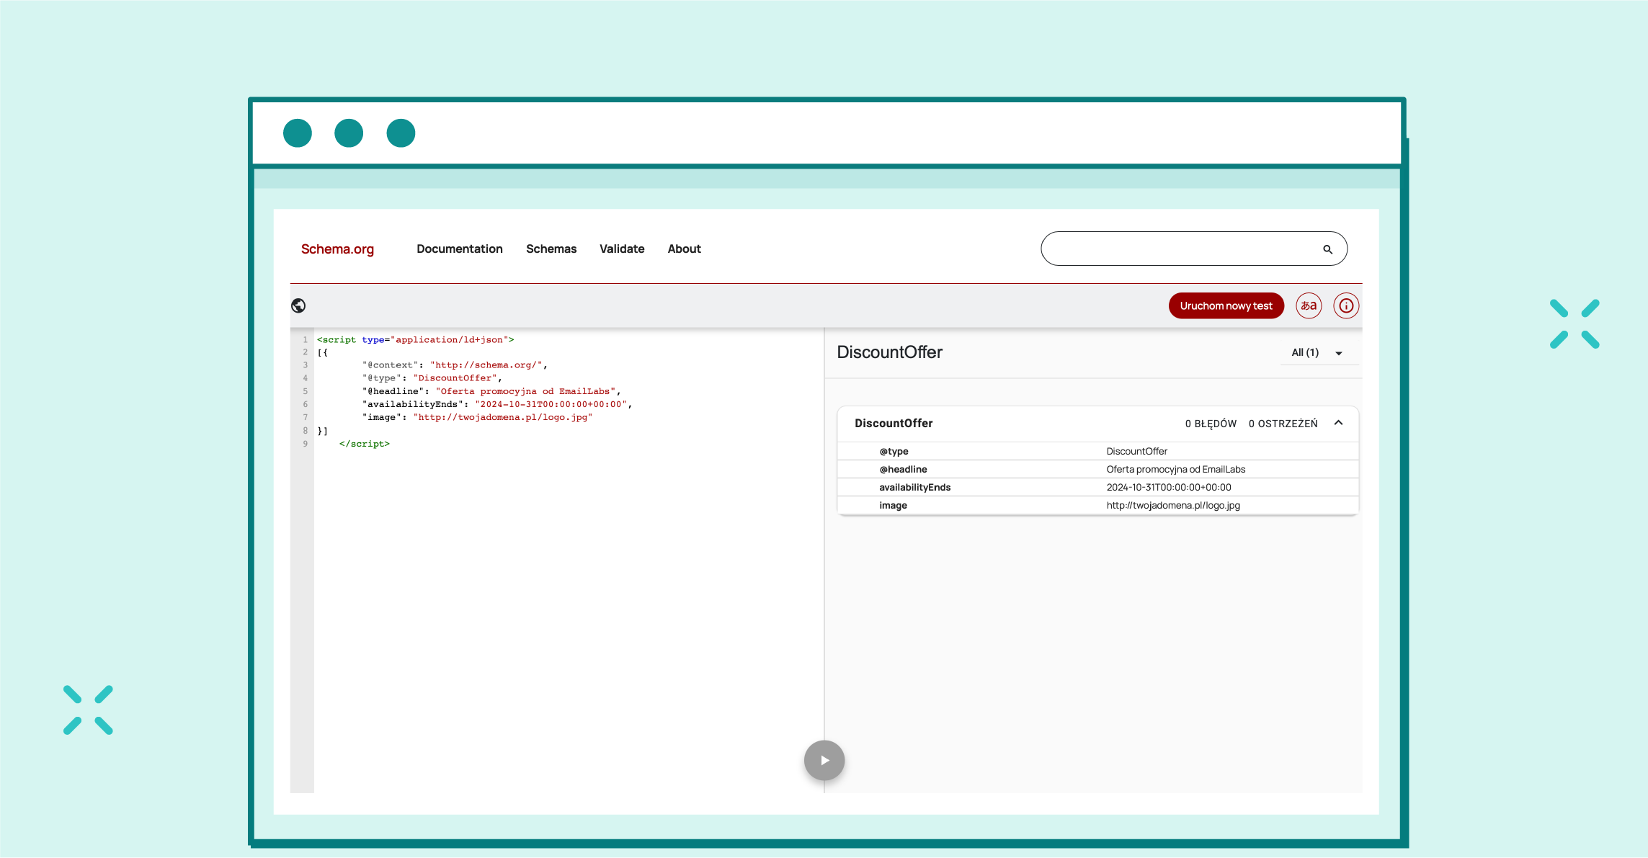The width and height of the screenshot is (1648, 858).
Task: Collapse the DiscountOffer result card
Action: tap(1338, 423)
